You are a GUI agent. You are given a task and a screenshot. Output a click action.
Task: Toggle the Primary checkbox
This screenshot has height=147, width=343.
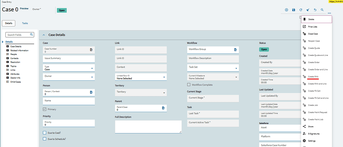(x=45, y=109)
